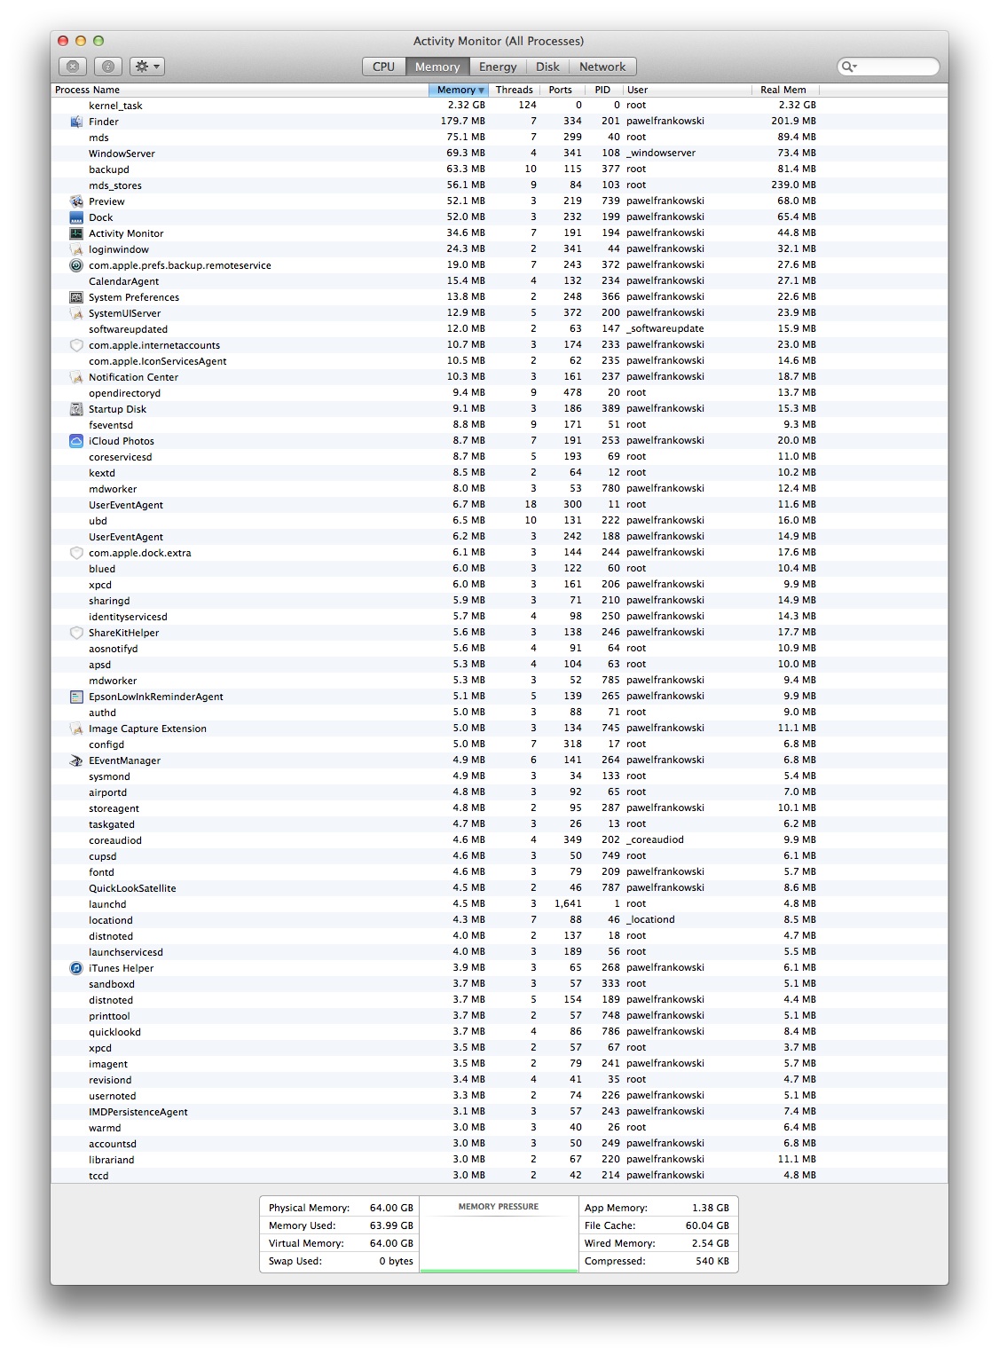Click the Notification Center process icon
The width and height of the screenshot is (999, 1355).
(x=76, y=377)
